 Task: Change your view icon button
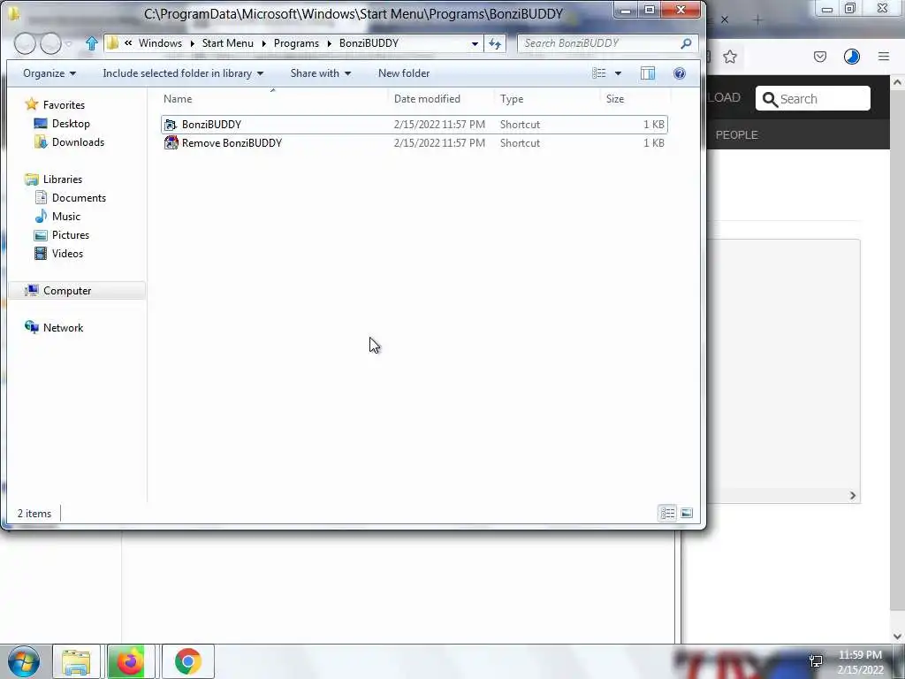click(598, 73)
